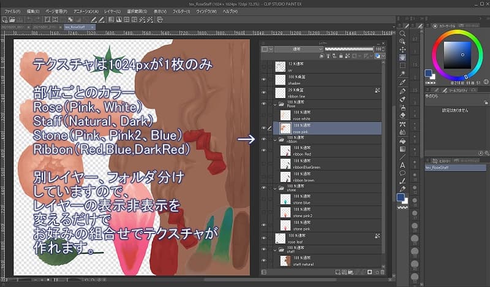The width and height of the screenshot is (490, 287).
Task: Click the Color circle panel icon
Action: tap(435, 26)
